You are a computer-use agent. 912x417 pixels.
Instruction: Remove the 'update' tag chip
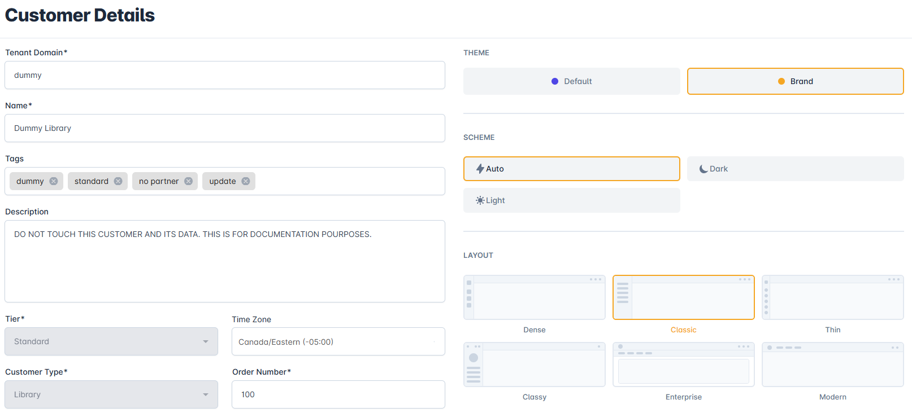[246, 181]
